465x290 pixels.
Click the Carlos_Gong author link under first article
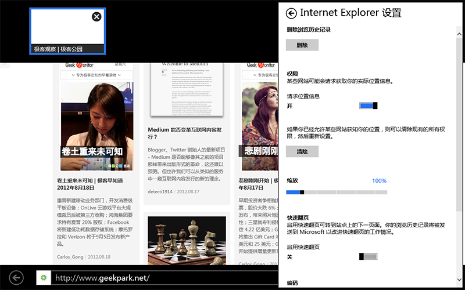pyautogui.click(x=70, y=256)
